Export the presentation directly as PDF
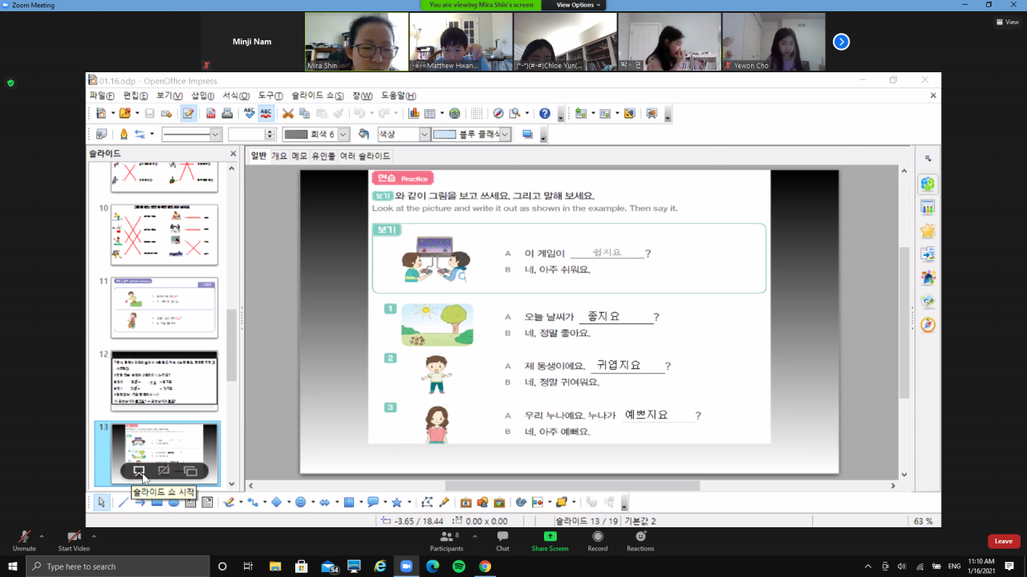The width and height of the screenshot is (1027, 577). 211,113
